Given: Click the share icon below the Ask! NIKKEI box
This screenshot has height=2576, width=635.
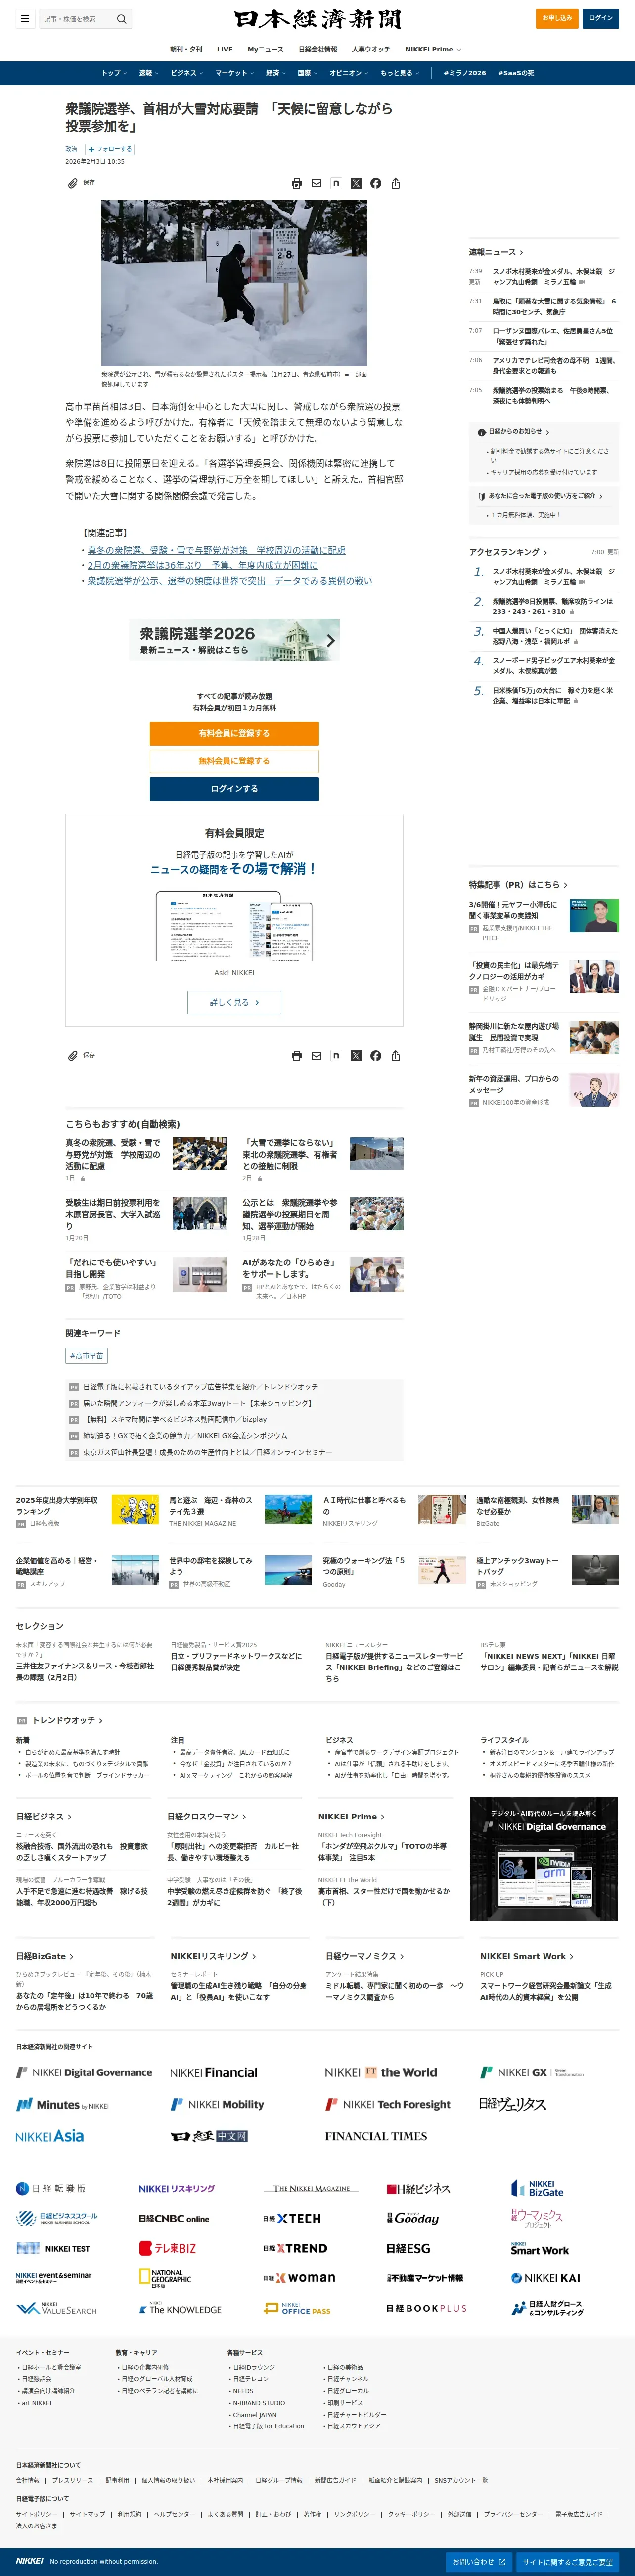Looking at the screenshot, I should click(395, 1055).
